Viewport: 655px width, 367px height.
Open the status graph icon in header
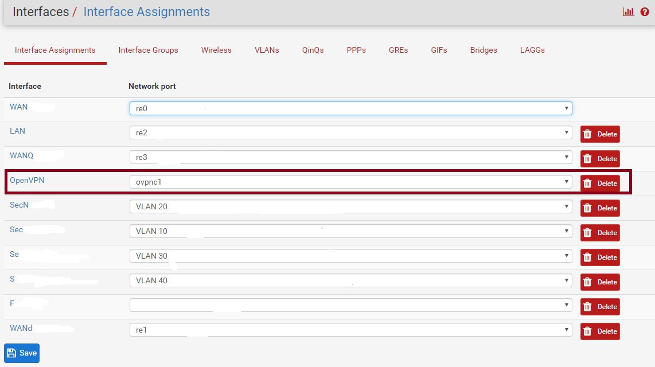[628, 11]
